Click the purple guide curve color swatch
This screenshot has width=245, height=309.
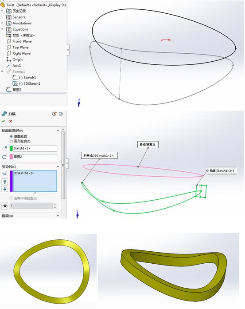[11, 181]
